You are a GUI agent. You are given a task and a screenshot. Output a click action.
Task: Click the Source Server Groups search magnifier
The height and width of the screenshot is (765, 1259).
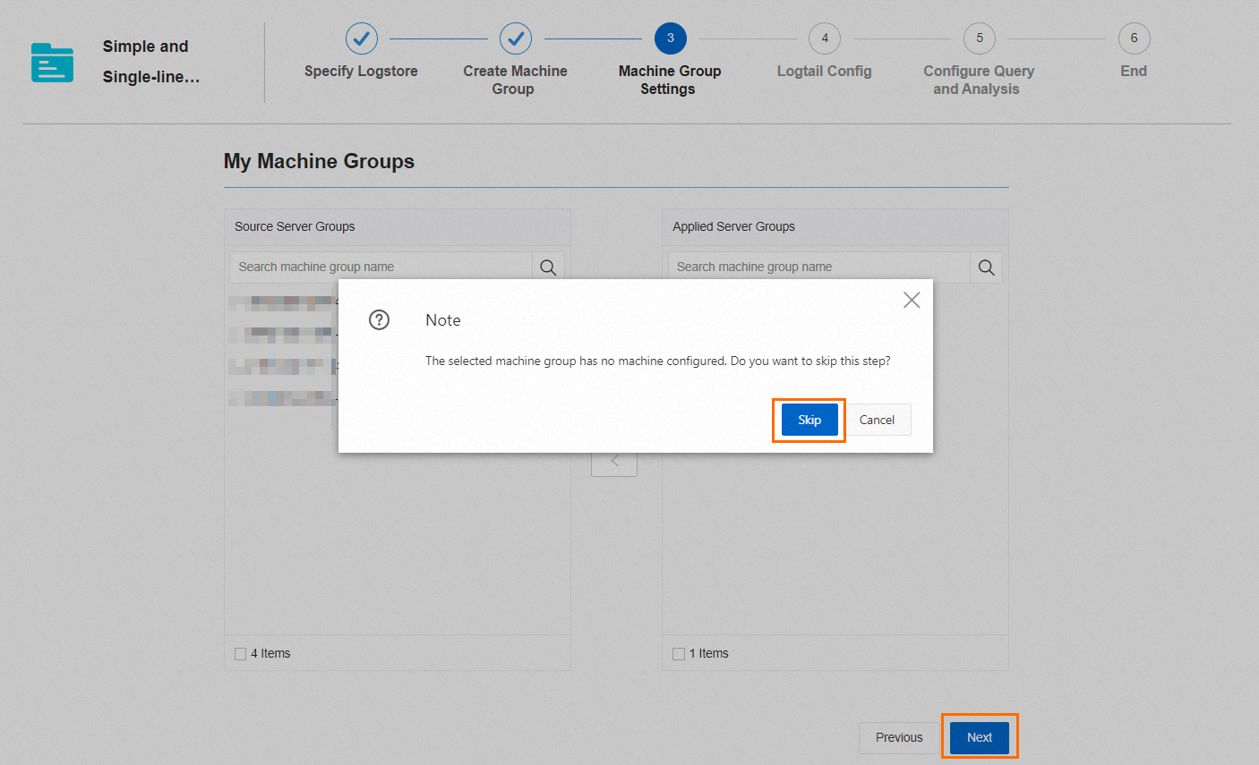click(548, 266)
